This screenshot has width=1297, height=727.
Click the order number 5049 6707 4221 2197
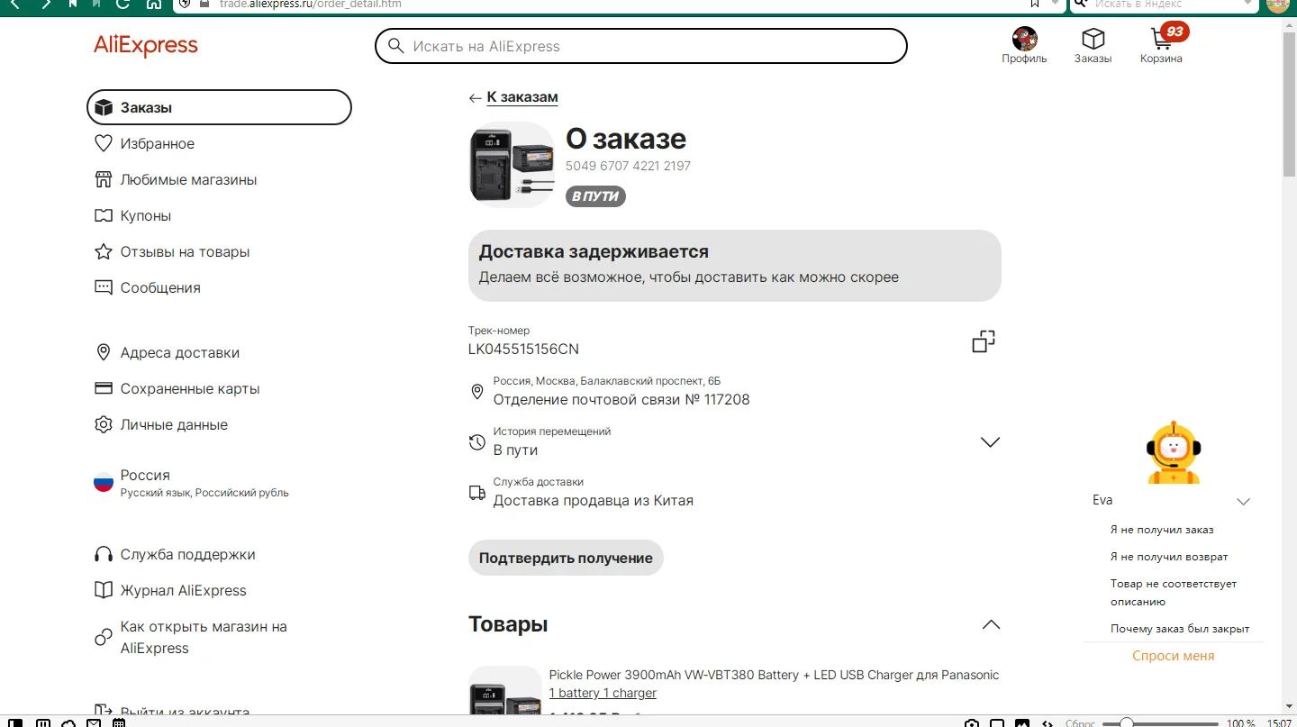click(x=628, y=166)
